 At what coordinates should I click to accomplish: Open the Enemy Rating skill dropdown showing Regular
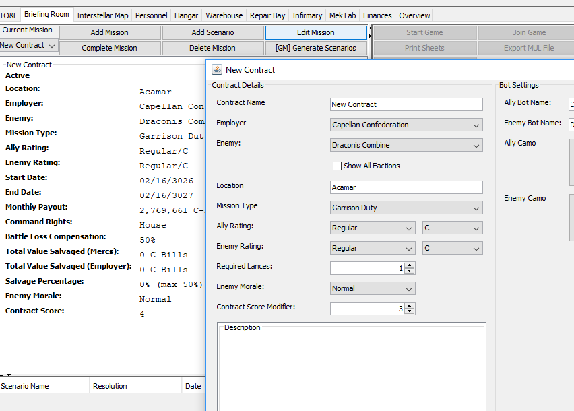[373, 248]
